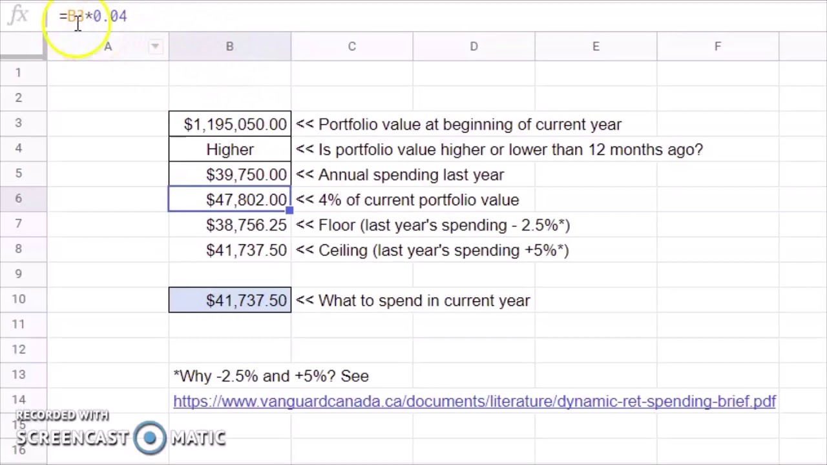Click cell with $1,195,050.00 portfolio value

tap(230, 124)
